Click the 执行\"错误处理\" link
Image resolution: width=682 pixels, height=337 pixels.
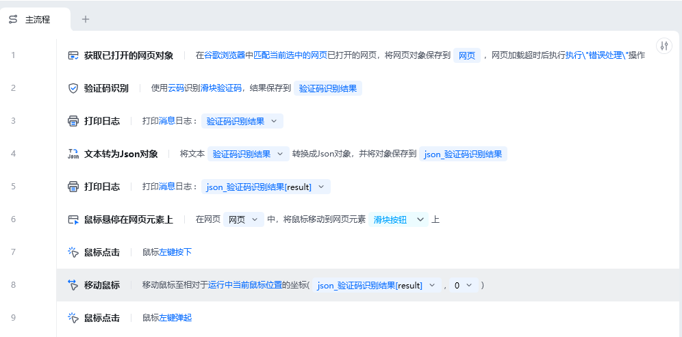click(x=597, y=55)
